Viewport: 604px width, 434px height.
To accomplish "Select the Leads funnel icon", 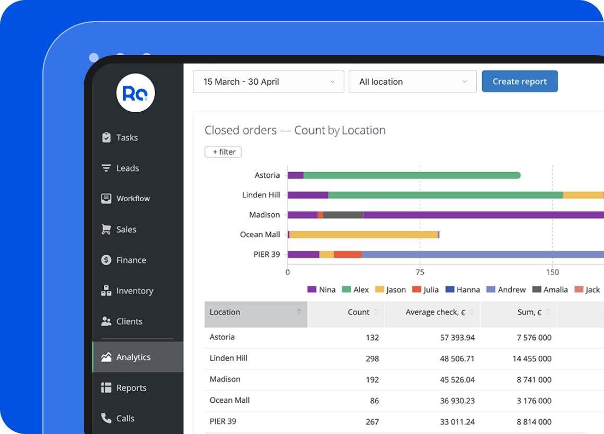I will (x=106, y=168).
